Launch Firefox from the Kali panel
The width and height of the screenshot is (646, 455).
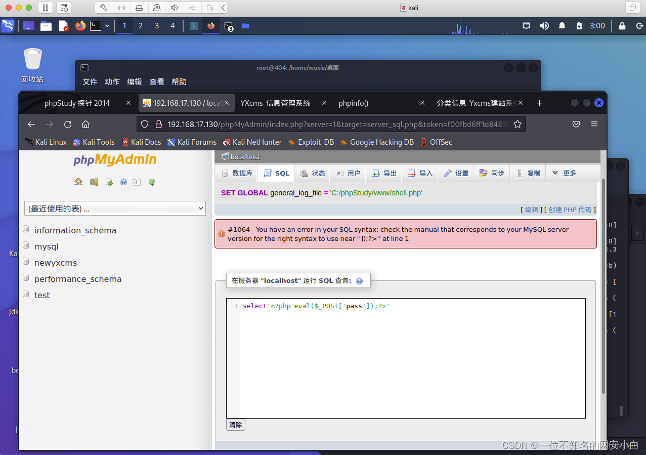coord(80,26)
